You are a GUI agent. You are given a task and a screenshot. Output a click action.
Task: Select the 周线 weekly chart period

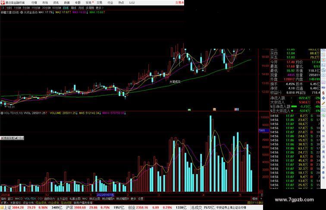tap(73, 8)
